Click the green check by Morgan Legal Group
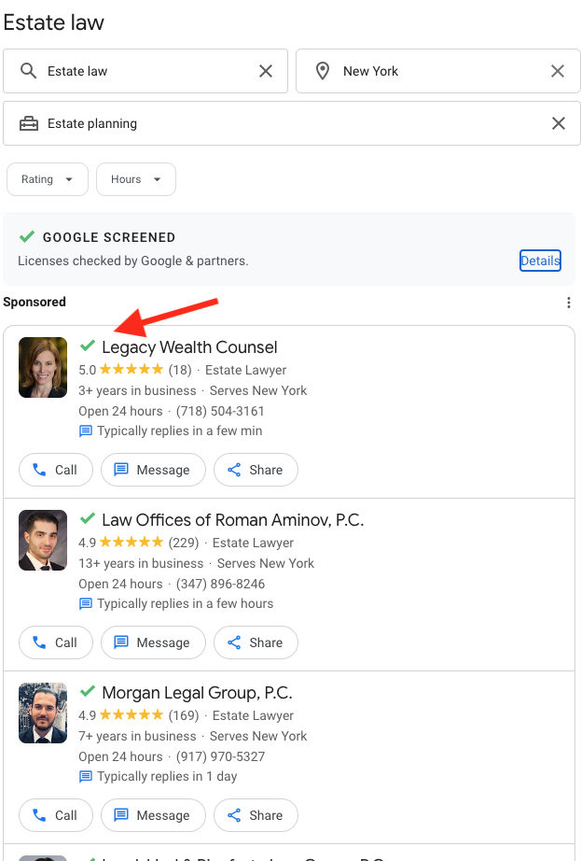Screen dimensions: 581x861 tap(88, 691)
